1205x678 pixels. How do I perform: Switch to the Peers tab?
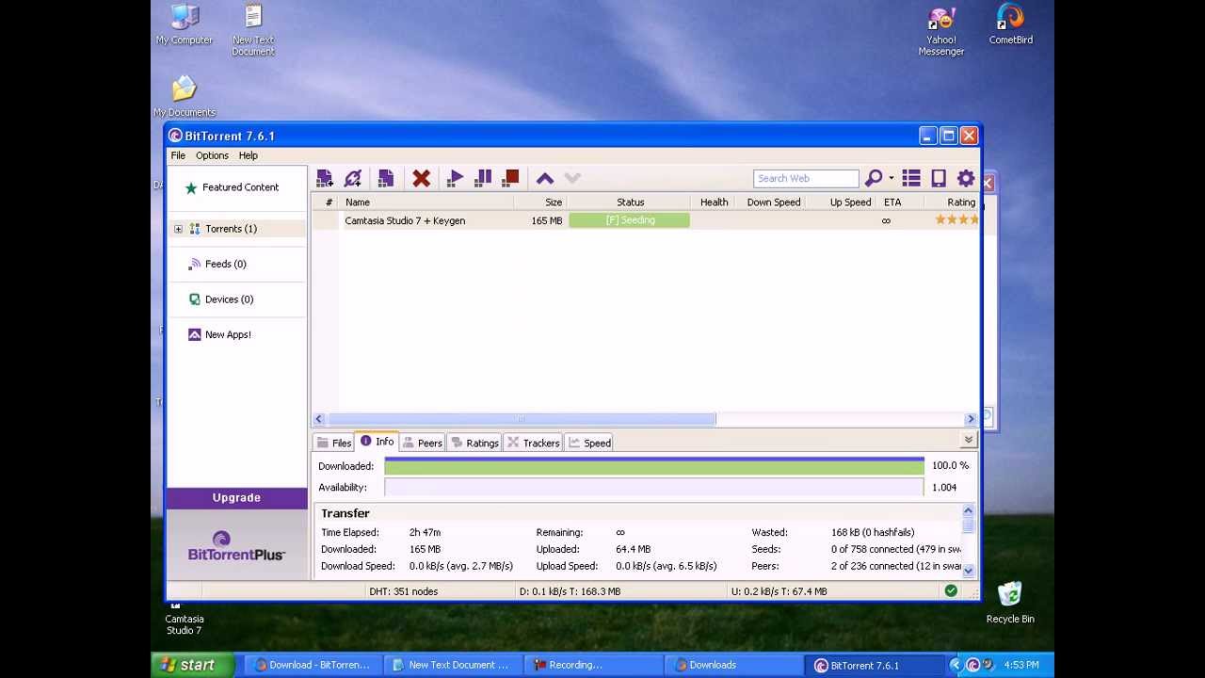tap(423, 443)
